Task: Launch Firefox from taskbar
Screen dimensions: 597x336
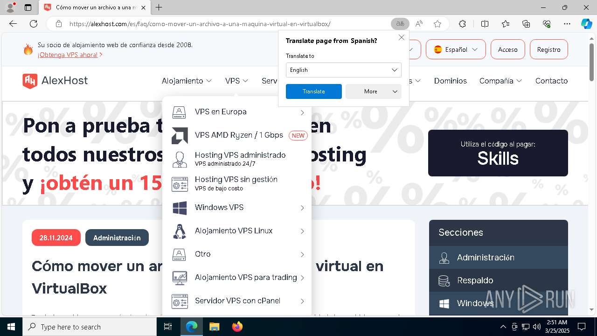Action: point(237,327)
